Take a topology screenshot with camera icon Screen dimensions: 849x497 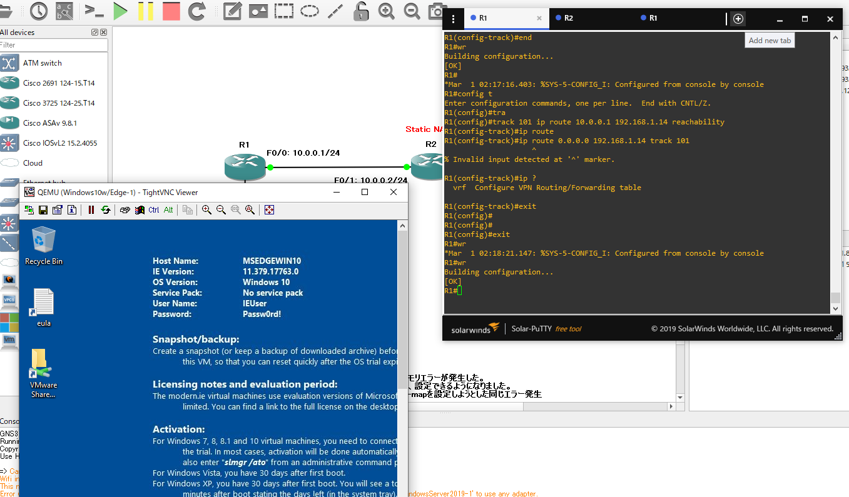[436, 10]
